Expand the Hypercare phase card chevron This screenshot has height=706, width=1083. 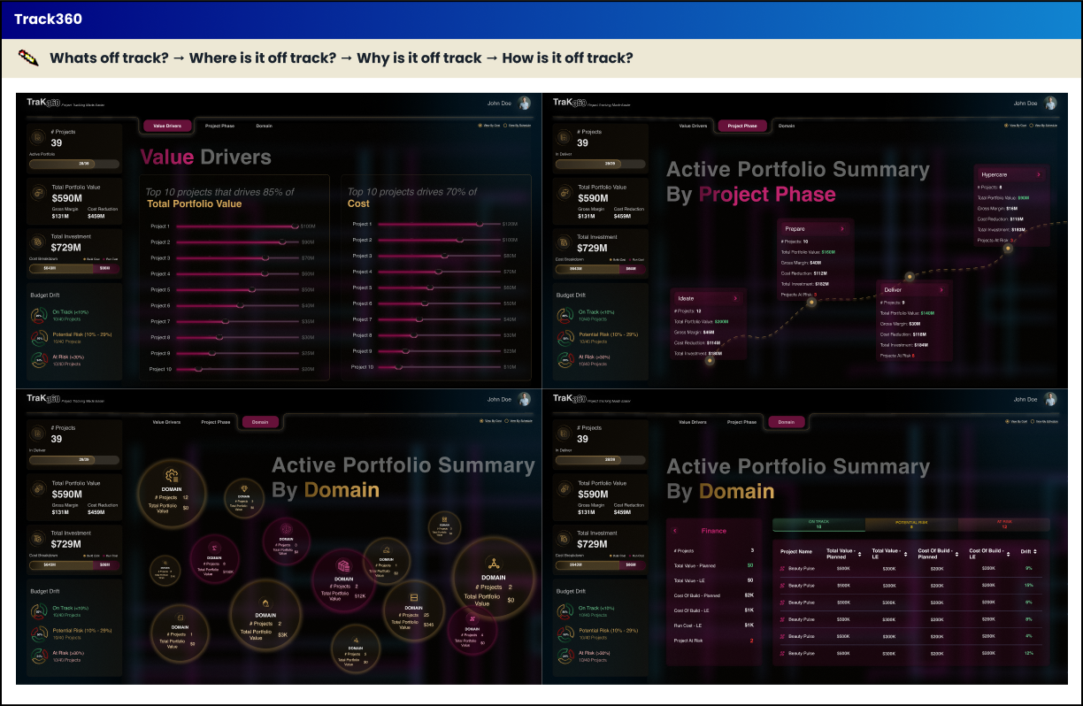[x=1039, y=174]
